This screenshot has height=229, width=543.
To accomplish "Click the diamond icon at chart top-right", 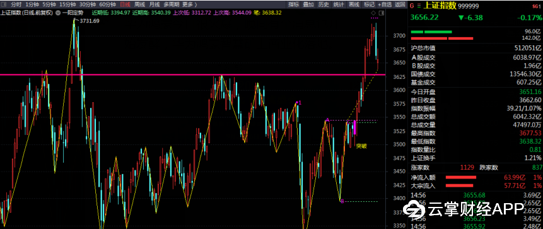I will pos(374,13).
